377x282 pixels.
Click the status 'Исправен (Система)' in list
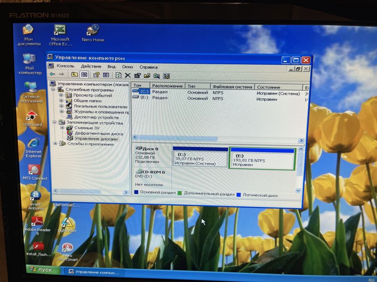(278, 93)
